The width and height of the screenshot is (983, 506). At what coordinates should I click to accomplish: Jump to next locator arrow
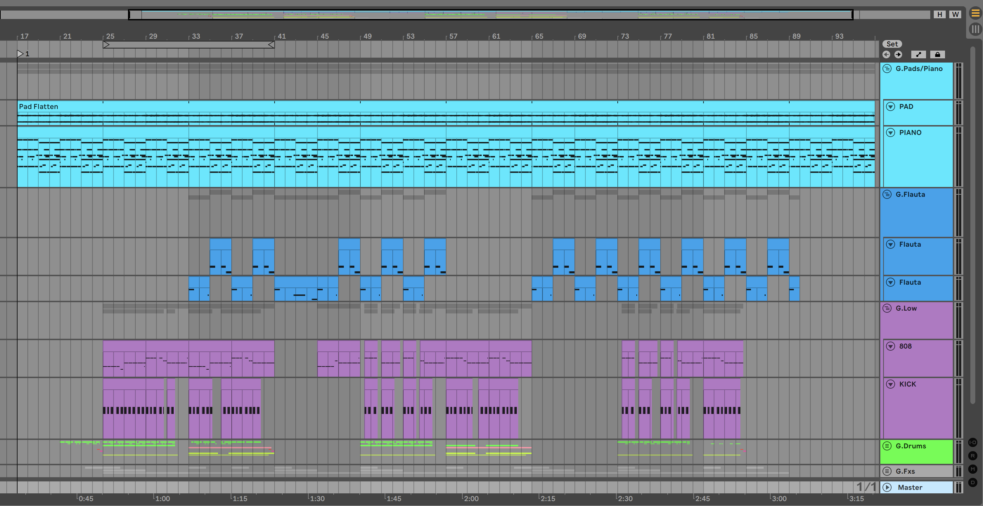[x=898, y=54]
